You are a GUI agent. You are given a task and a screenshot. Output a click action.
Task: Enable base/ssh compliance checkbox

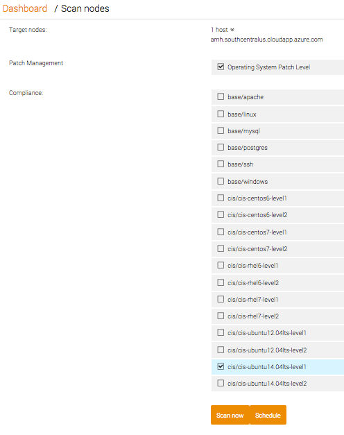221,164
